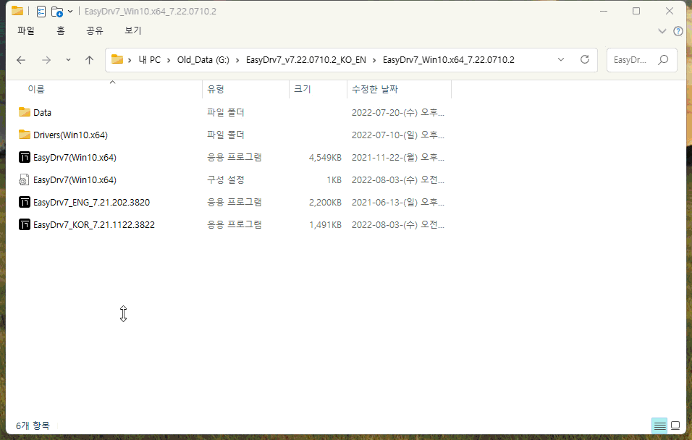
Task: Minimize the Explorer window
Action: 604,11
